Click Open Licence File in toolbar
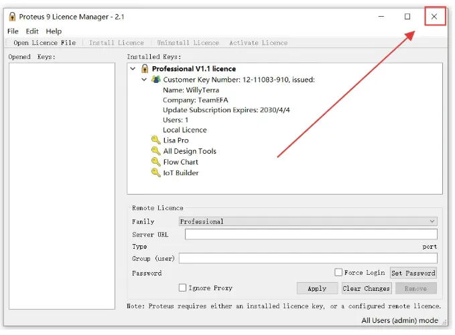This screenshot has width=455, height=335. tap(44, 43)
